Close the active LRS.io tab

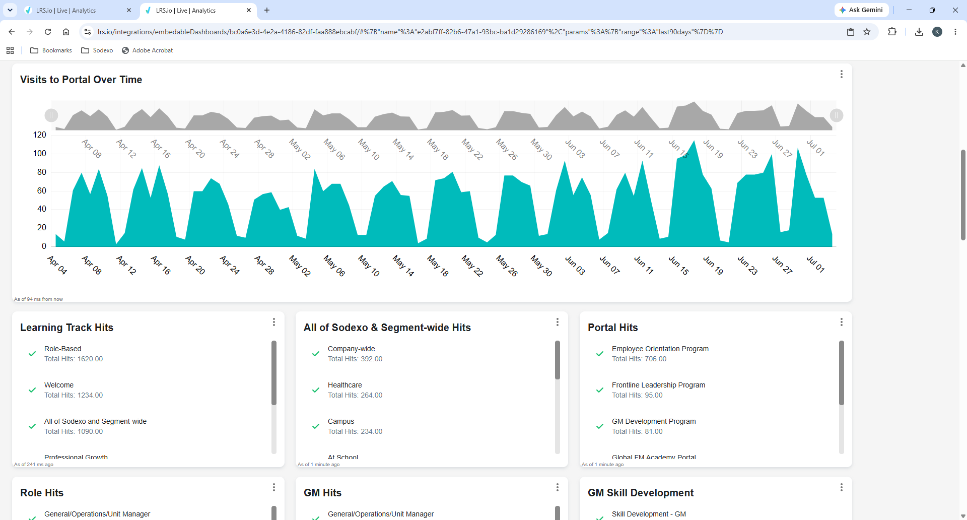tap(249, 10)
